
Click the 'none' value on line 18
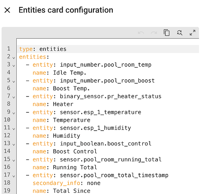click(94, 183)
